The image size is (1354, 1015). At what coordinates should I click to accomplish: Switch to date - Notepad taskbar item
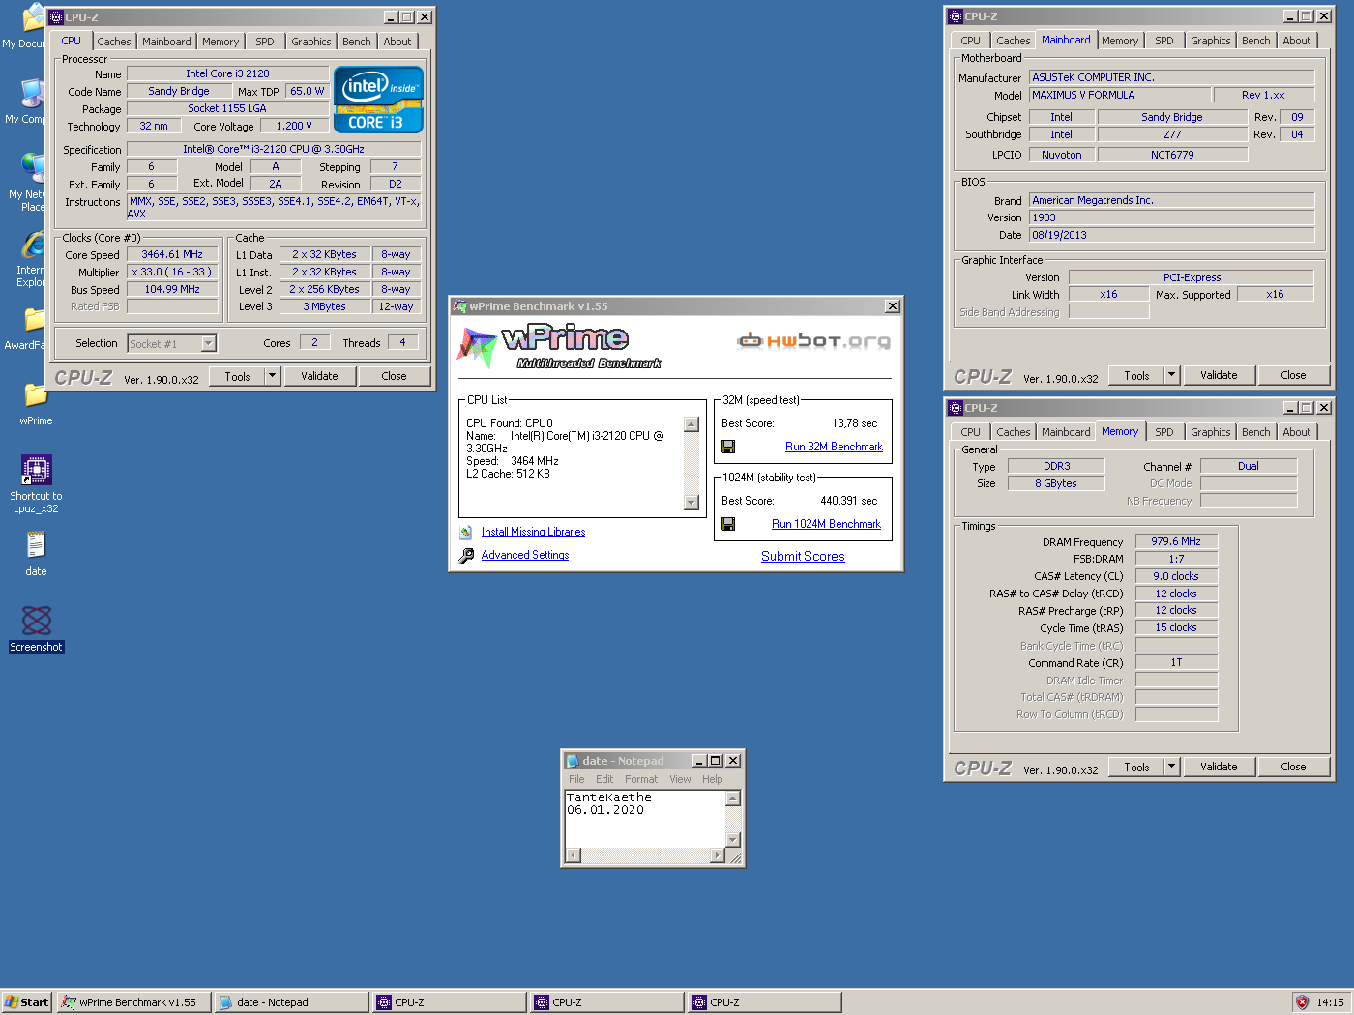tap(291, 1002)
